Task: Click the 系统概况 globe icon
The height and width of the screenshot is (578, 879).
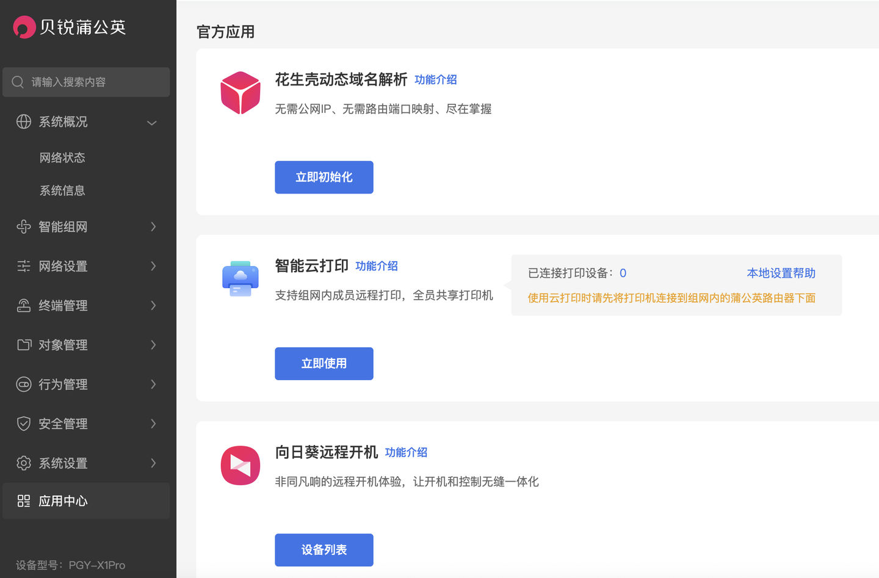Action: pyautogui.click(x=24, y=121)
